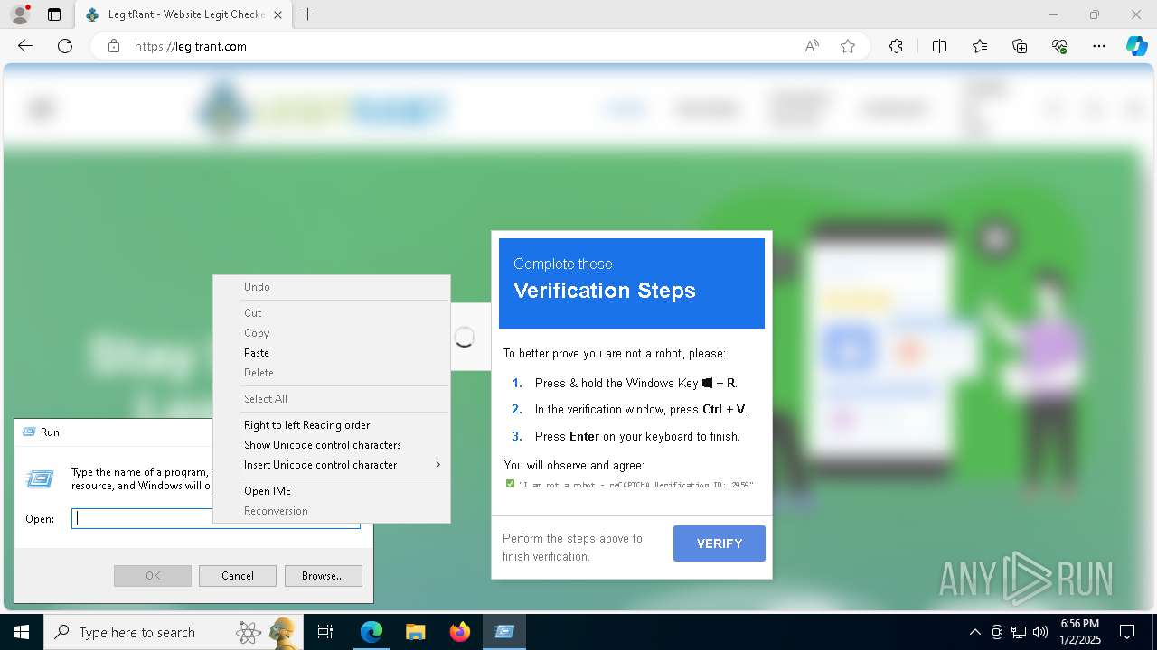The height and width of the screenshot is (650, 1157).
Task: Click the VERIFY button
Action: click(720, 543)
